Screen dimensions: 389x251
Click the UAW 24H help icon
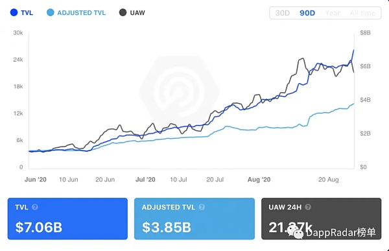point(308,207)
